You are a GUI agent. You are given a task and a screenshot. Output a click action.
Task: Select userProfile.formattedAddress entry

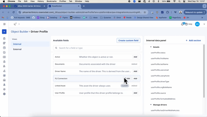coord(163,99)
